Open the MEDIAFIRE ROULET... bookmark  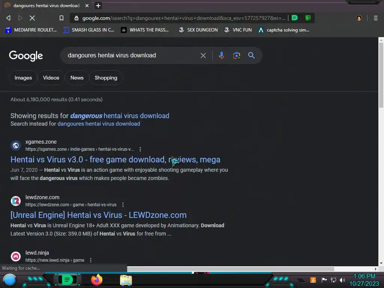click(31, 30)
